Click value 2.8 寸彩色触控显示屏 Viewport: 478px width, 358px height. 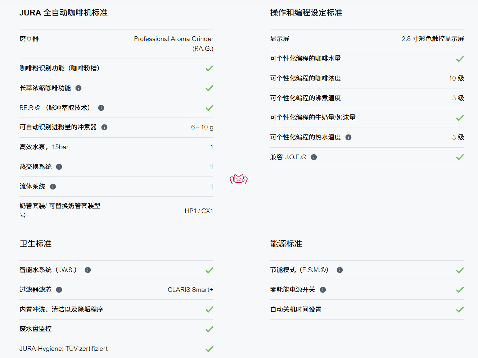click(x=433, y=39)
